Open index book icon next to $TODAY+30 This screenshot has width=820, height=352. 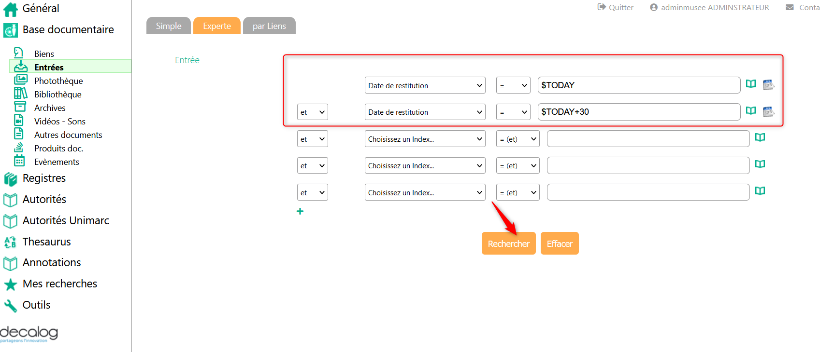(750, 111)
